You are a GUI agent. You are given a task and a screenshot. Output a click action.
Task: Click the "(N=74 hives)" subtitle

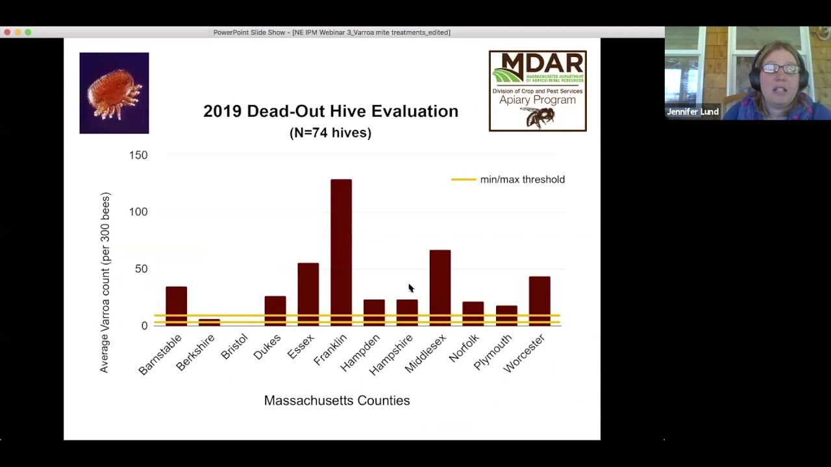330,132
